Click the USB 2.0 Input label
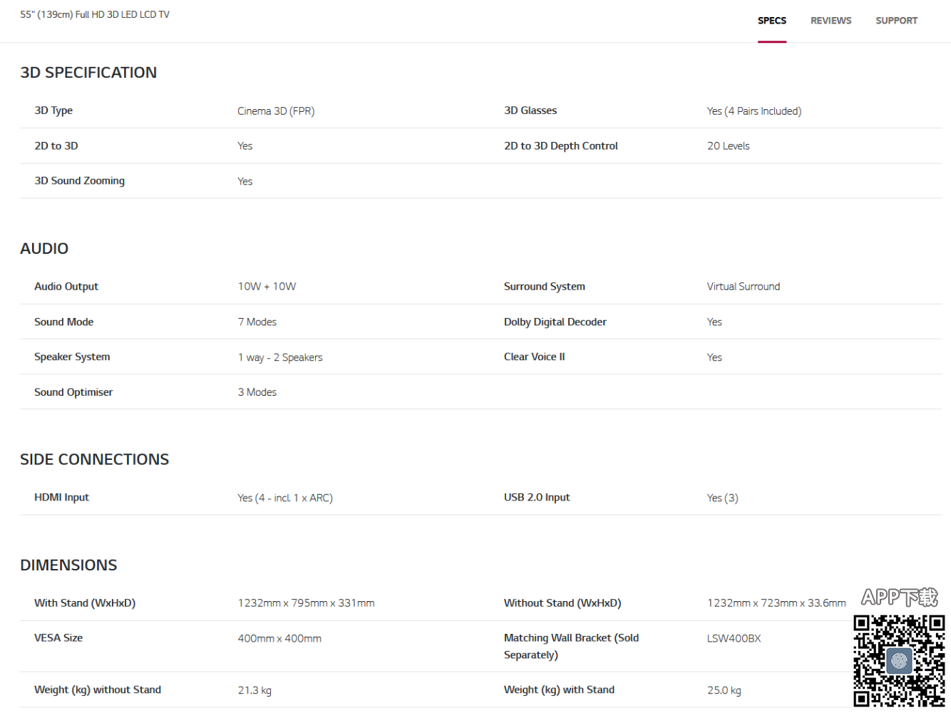 (537, 498)
